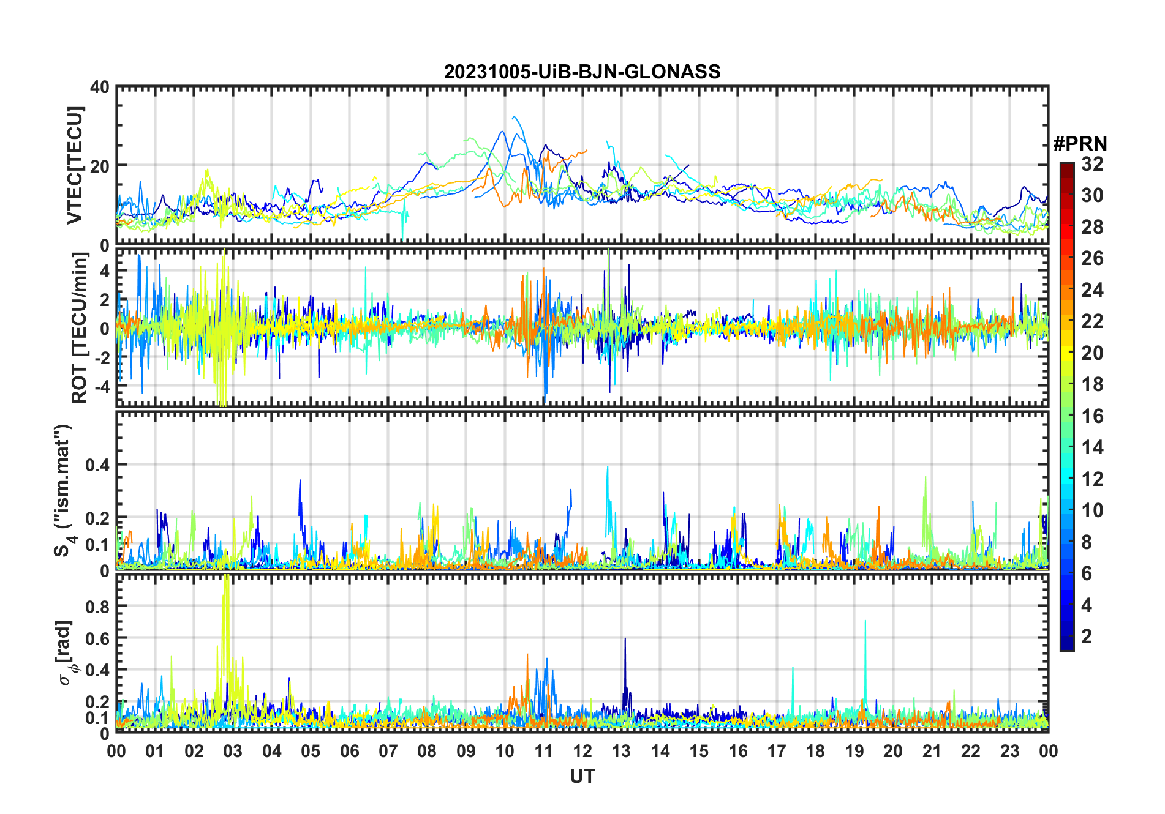Select the VTEC[TECU] y-axis label
1165x814 pixels.
[x=75, y=165]
